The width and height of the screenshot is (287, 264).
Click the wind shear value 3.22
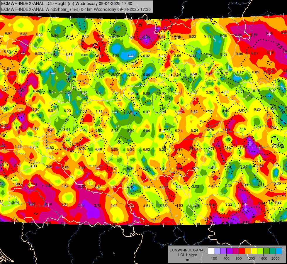pos(229,204)
